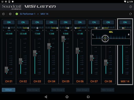Screen dimensions: 134x100
Task: Mute CH 05 via ON button
Action: [x=66, y=22]
